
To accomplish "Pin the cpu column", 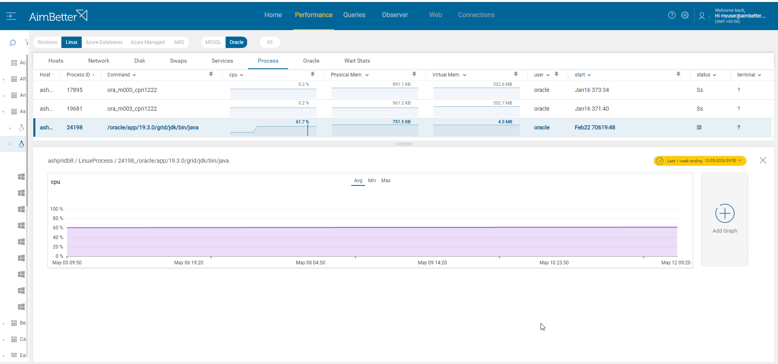I will tap(313, 74).
